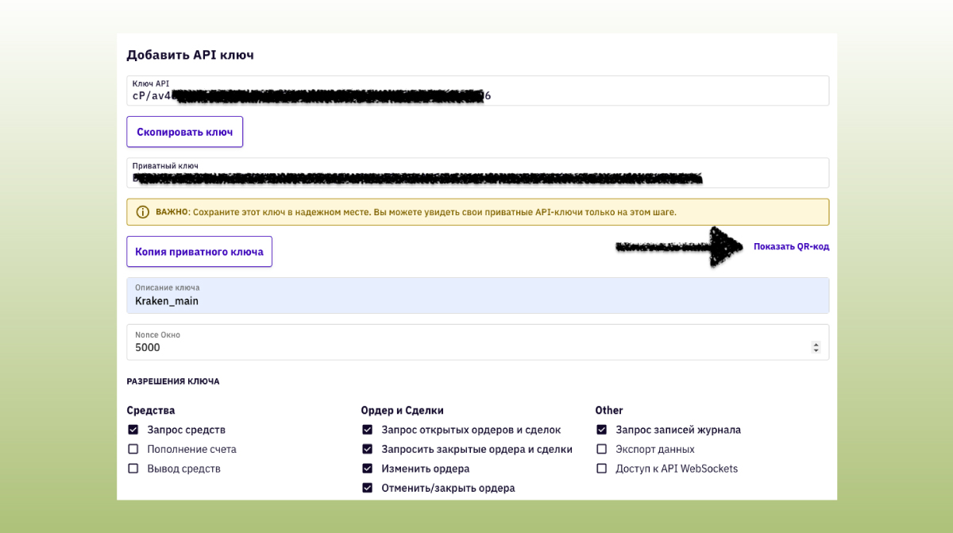
Task: Click the info icon in the warning banner
Action: [x=143, y=212]
